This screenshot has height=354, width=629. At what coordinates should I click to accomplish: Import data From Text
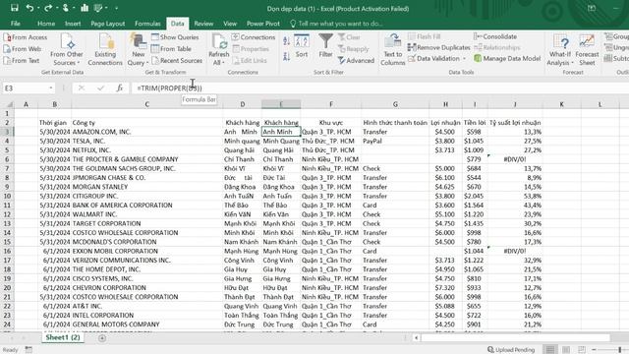(x=22, y=61)
